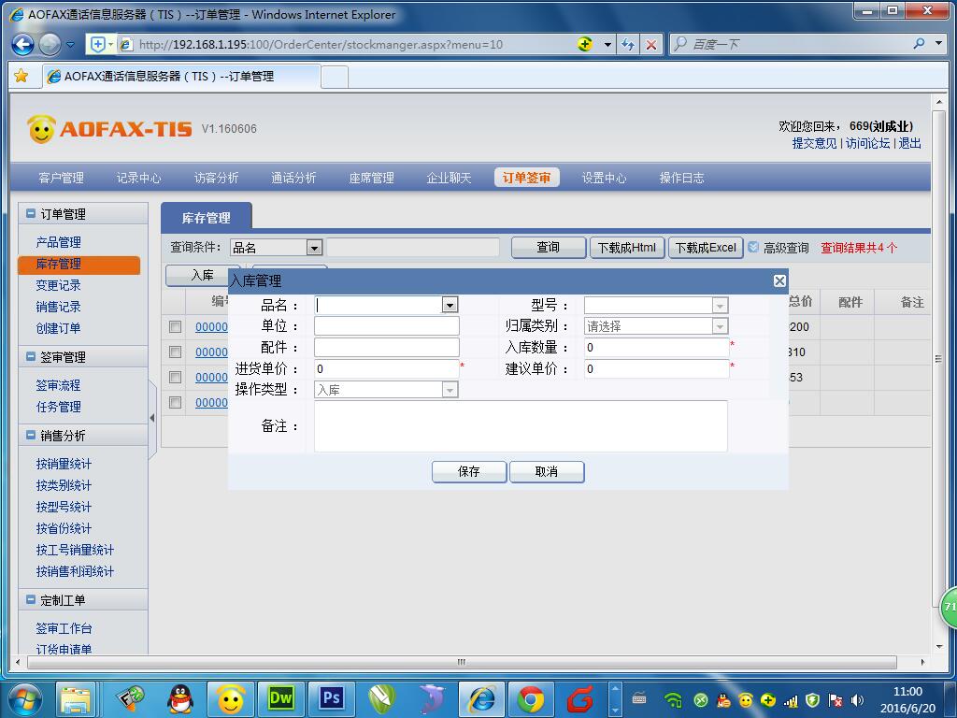Image resolution: width=957 pixels, height=718 pixels.
Task: Click the blue icon beside 高级查询
Action: tap(752, 248)
